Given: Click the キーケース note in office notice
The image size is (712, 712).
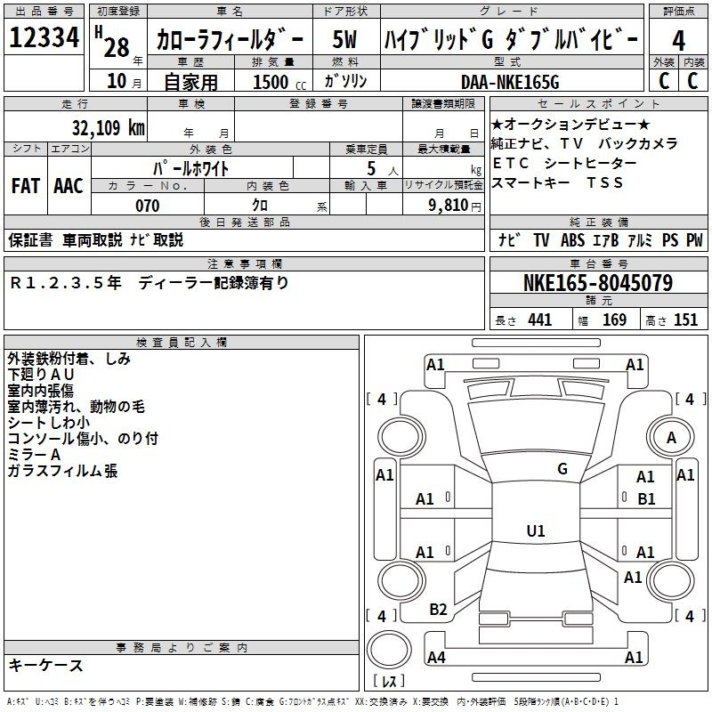Looking at the screenshot, I should tap(46, 666).
